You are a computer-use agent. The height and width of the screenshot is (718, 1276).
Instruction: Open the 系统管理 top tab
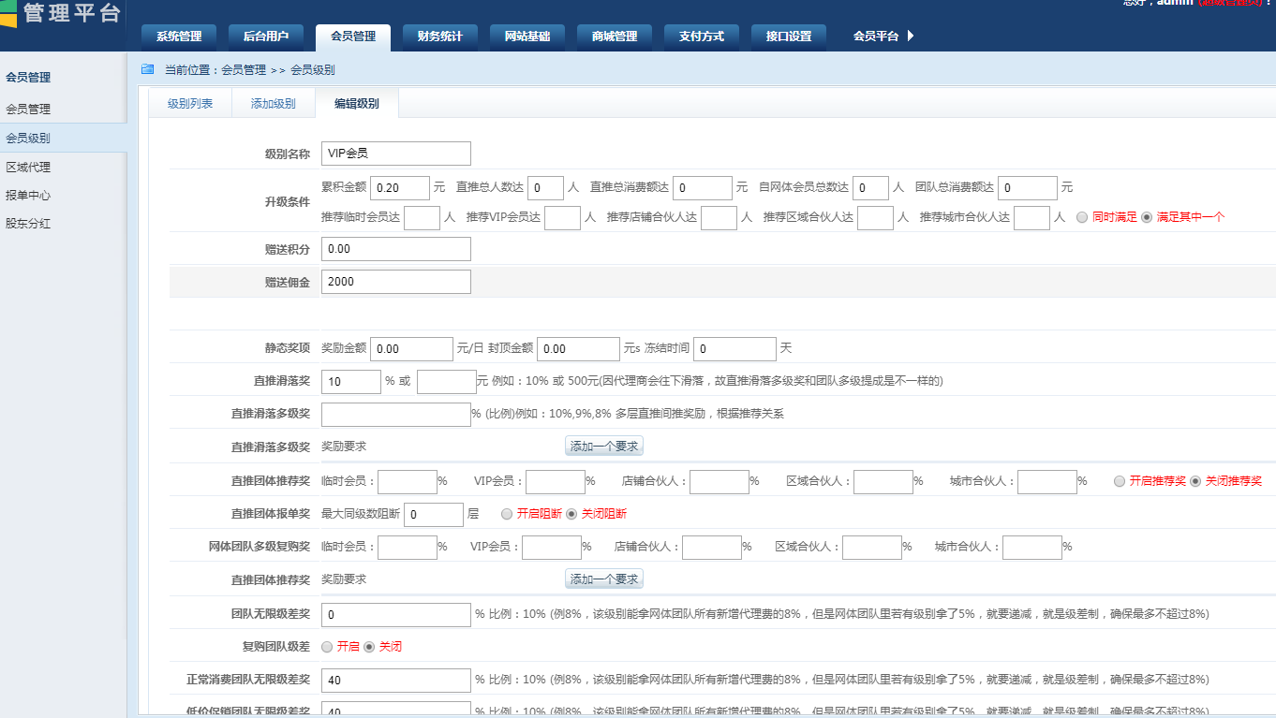tap(179, 37)
